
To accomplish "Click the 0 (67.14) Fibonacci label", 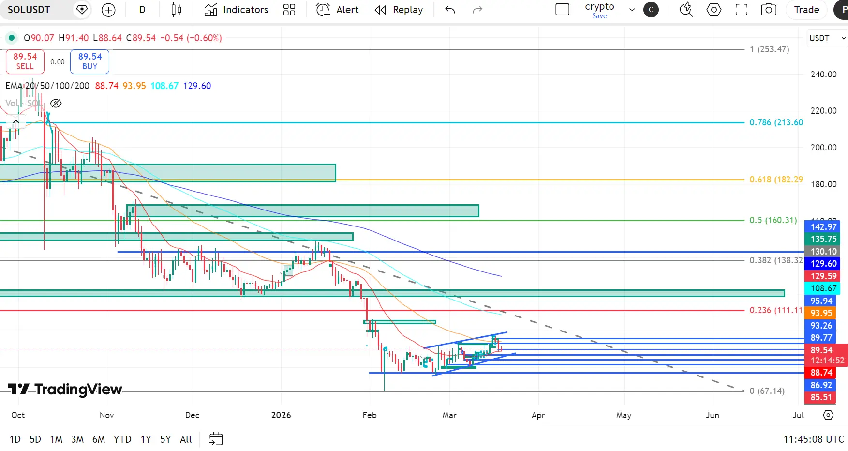I will pyautogui.click(x=767, y=391).
